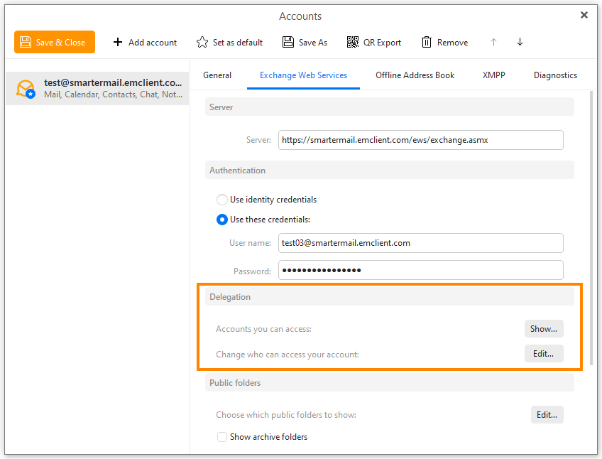
Task: Open the Diagnostics tab
Action: (555, 75)
